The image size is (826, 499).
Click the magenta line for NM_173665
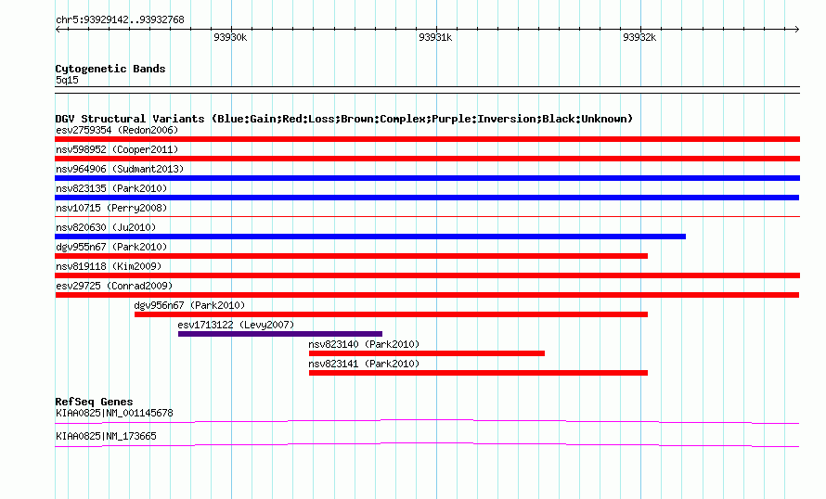tap(427, 443)
